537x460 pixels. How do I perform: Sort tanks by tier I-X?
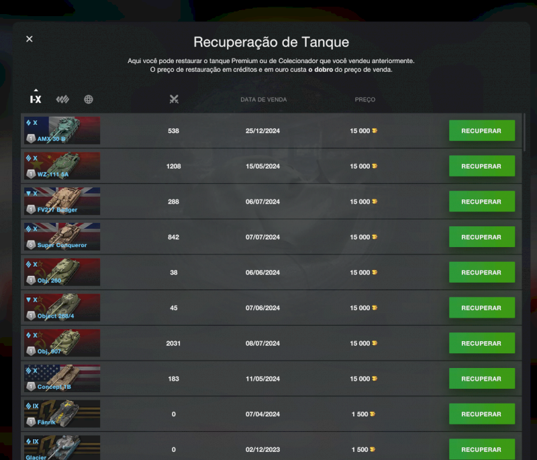36,99
